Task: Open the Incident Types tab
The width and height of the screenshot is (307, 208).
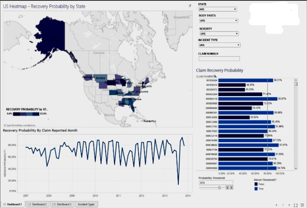Action: [86, 204]
